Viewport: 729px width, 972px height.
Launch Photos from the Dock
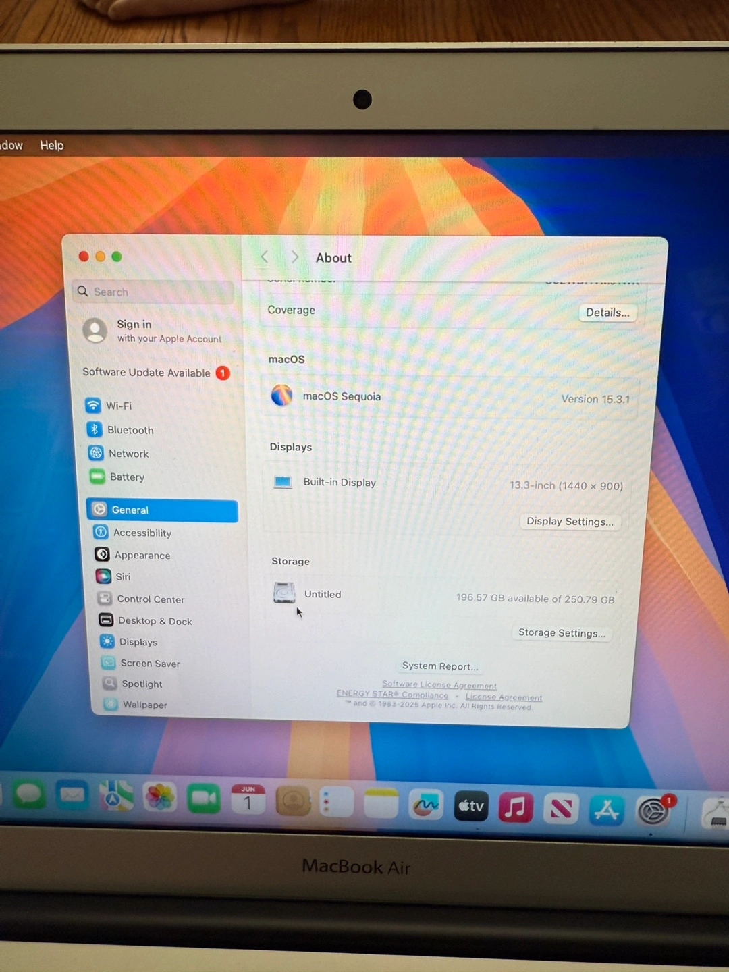[x=160, y=798]
